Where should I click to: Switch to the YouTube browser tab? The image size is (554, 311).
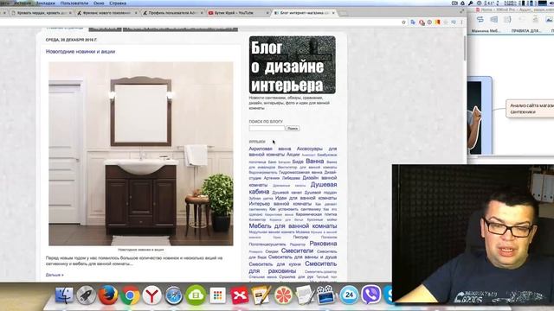coord(239,13)
